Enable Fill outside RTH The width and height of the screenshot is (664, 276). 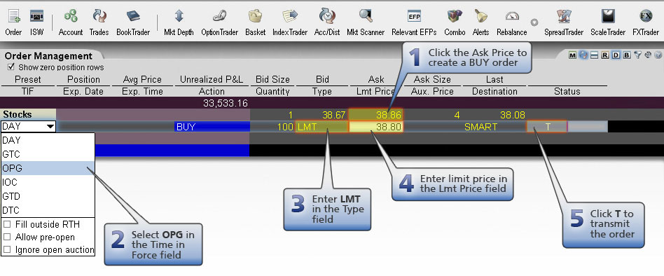(x=7, y=224)
